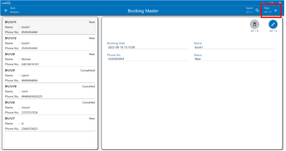Open booking B1/1/7 for ki
The height and width of the screenshot is (151, 286).
tap(50, 123)
